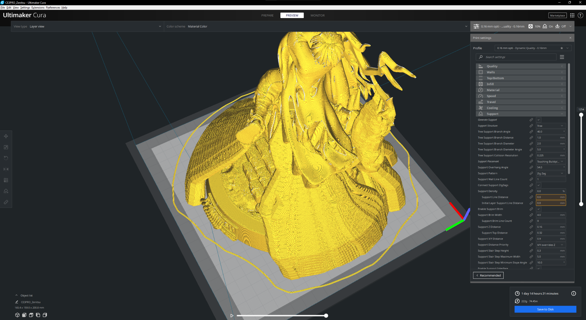Click the bottom-most paperclip tool in left toolbar

pyautogui.click(x=6, y=202)
